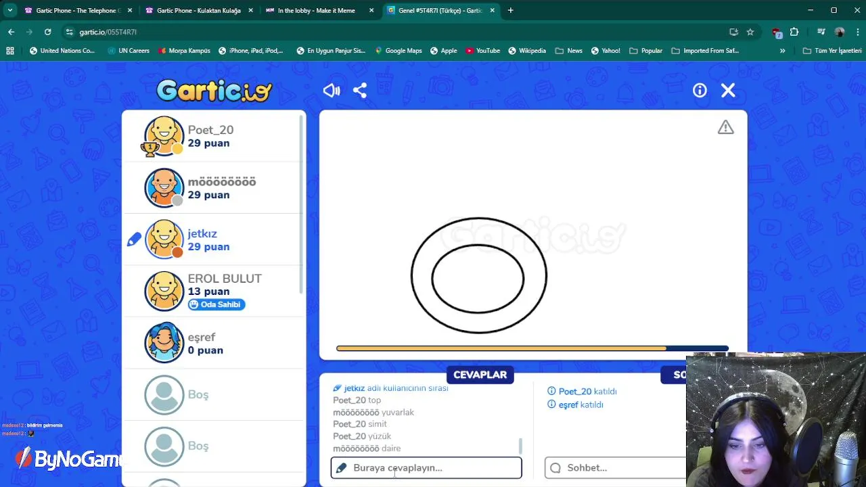Select jetkız avatar in player list

click(164, 239)
